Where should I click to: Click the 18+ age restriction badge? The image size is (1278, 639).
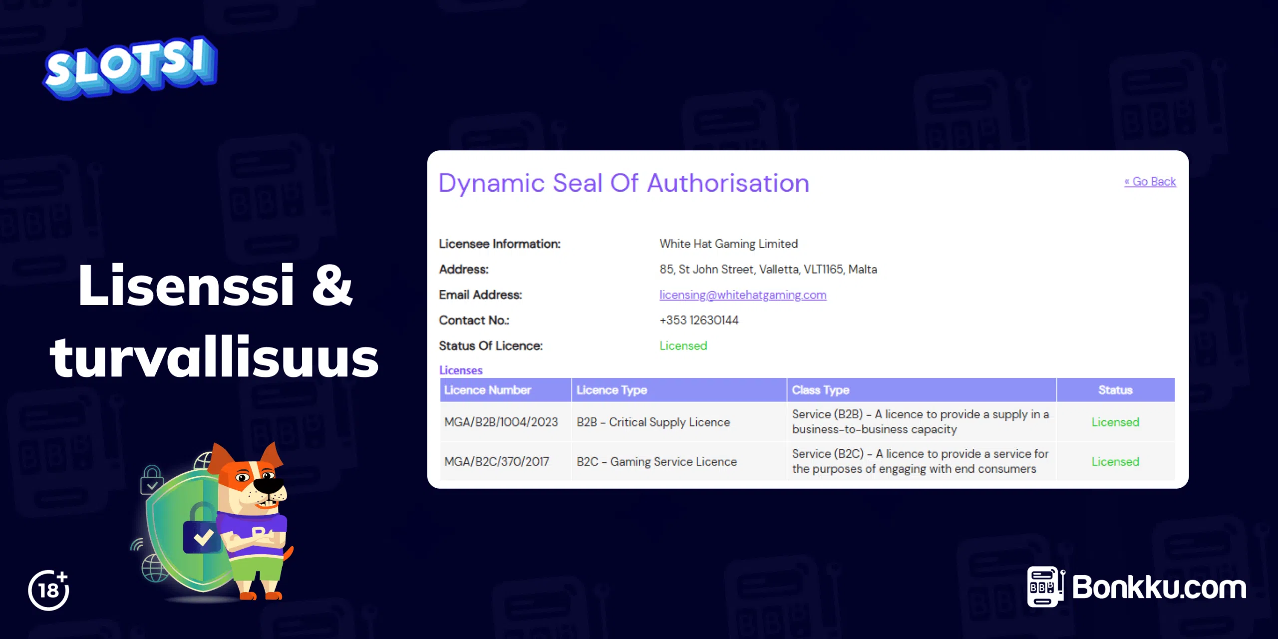point(49,590)
